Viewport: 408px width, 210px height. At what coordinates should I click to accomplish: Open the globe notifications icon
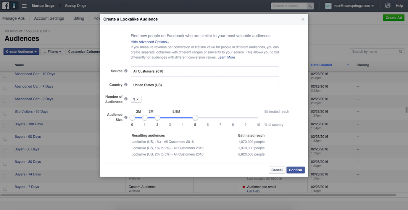click(388, 6)
